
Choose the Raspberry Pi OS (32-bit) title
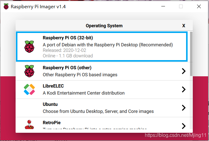(68, 38)
